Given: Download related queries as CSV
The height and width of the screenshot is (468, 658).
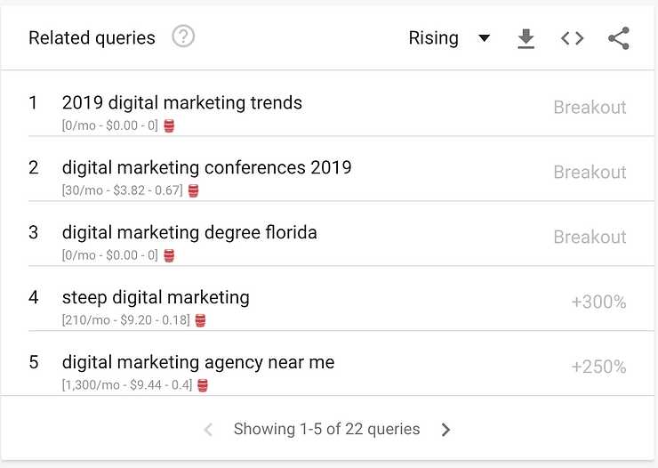Looking at the screenshot, I should coord(526,38).
